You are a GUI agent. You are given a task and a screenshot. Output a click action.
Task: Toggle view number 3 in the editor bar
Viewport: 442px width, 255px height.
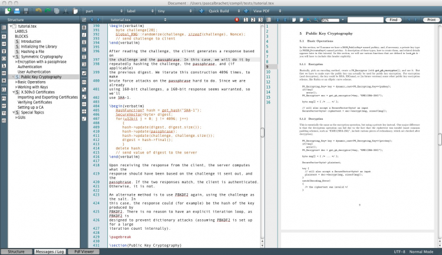pos(259,20)
